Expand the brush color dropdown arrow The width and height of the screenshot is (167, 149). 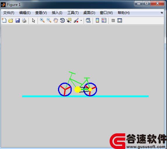pyautogui.click(x=81, y=20)
